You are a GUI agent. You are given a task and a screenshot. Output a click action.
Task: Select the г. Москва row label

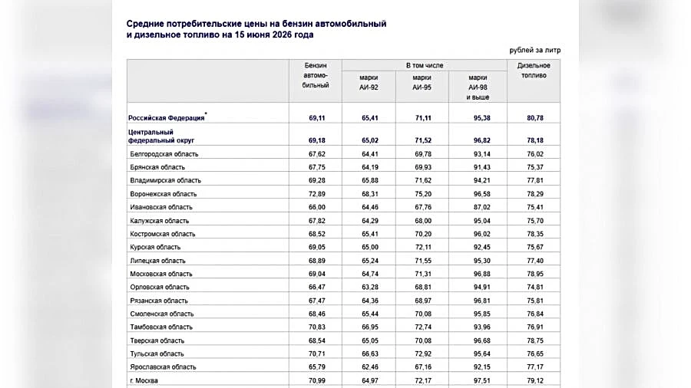144,380
